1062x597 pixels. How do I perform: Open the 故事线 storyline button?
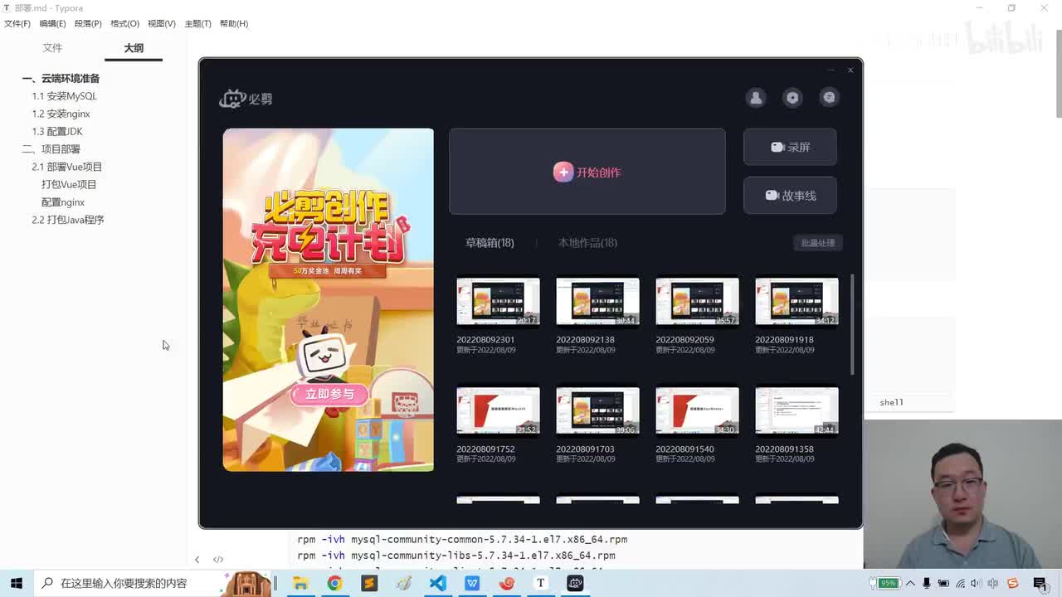790,196
